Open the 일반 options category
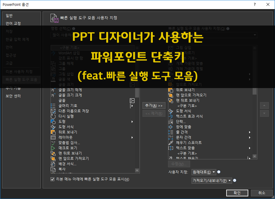 tap(9, 16)
